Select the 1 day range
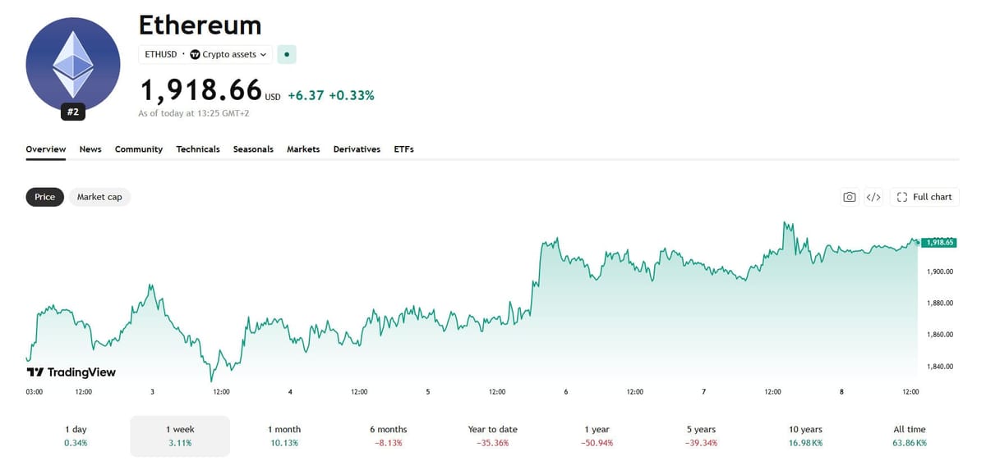The image size is (986, 461). coord(76,436)
